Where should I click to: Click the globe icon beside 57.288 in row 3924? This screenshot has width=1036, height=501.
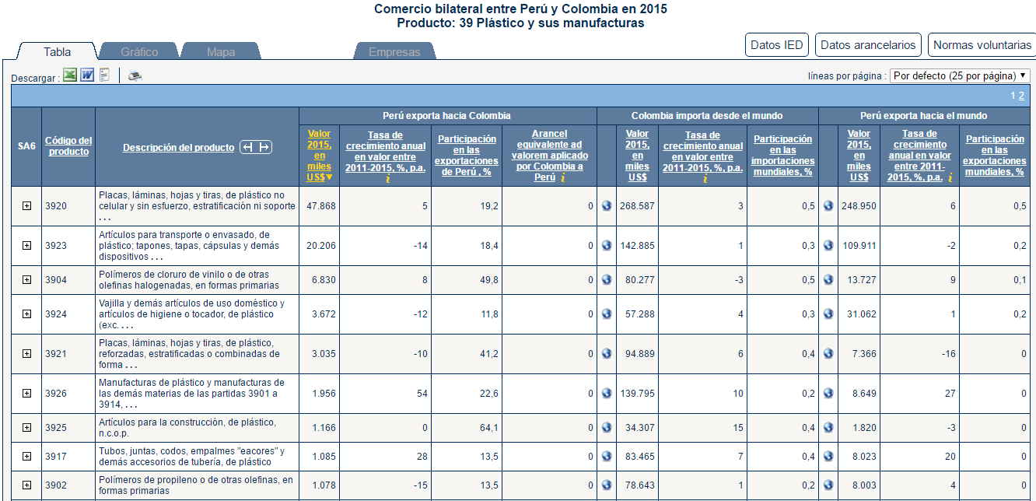point(607,314)
